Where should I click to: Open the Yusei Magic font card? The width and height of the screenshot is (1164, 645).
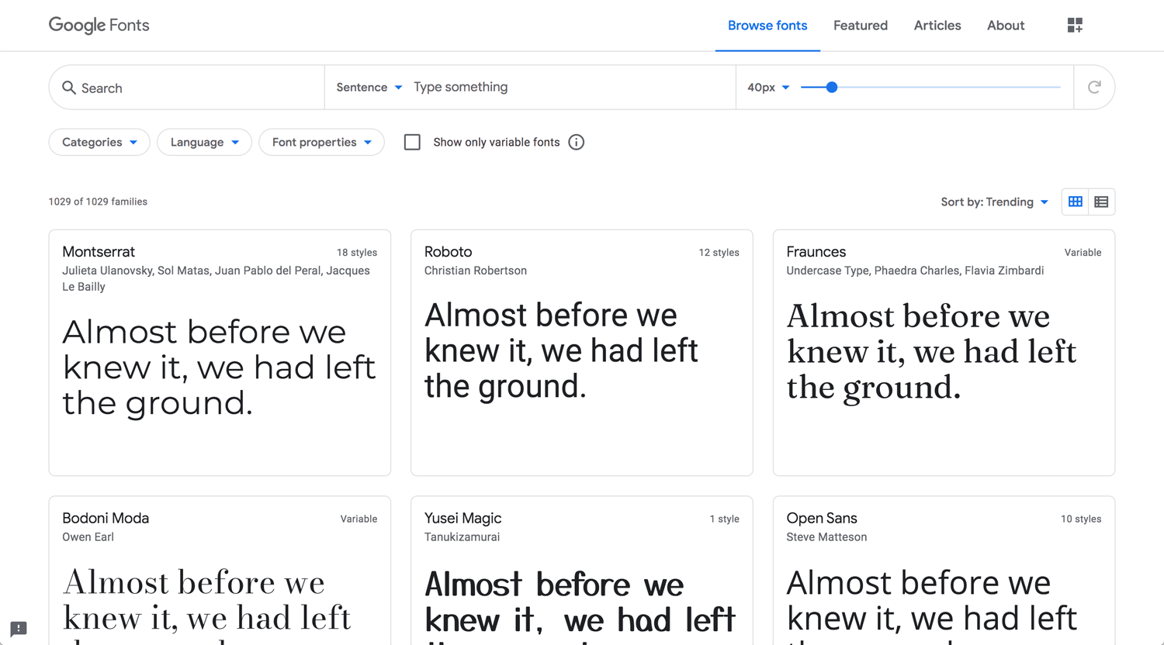tap(582, 571)
